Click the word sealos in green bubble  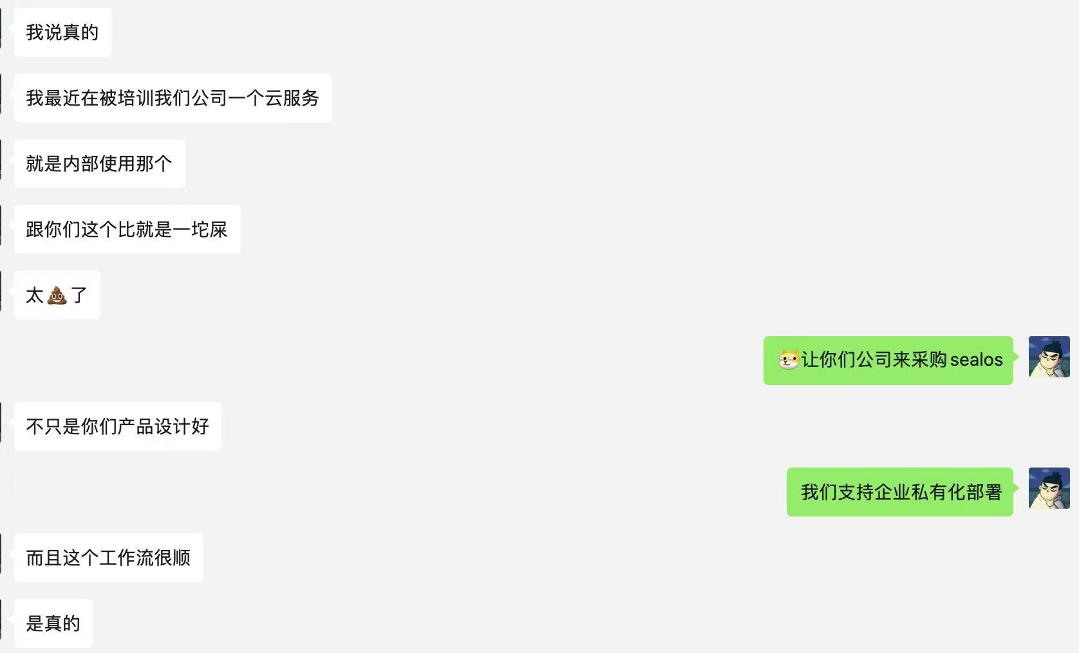(x=976, y=360)
